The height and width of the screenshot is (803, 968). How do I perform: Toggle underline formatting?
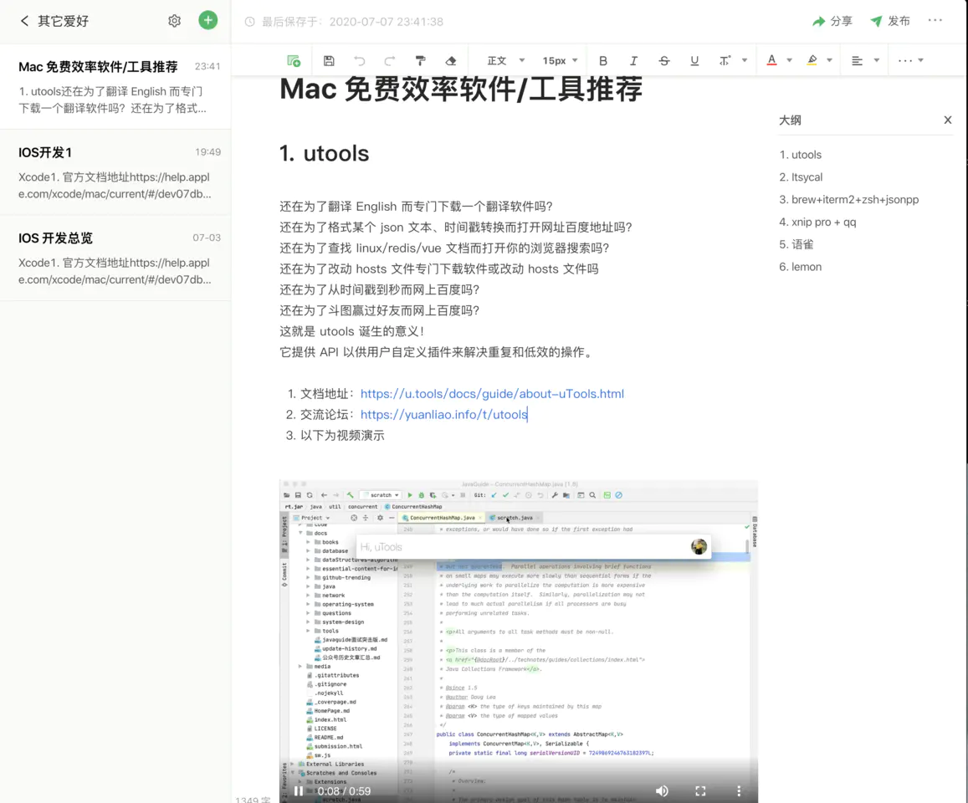[694, 60]
